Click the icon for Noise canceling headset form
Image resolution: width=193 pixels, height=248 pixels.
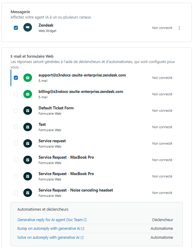[x=28, y=193]
